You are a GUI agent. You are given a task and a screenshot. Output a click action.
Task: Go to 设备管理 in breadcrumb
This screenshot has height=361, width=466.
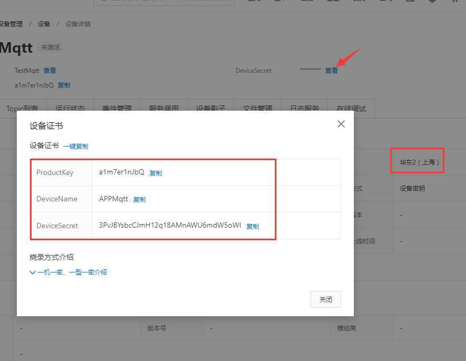pyautogui.click(x=11, y=24)
